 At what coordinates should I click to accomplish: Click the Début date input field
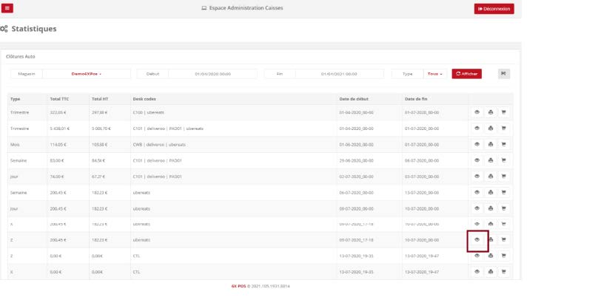pos(212,74)
